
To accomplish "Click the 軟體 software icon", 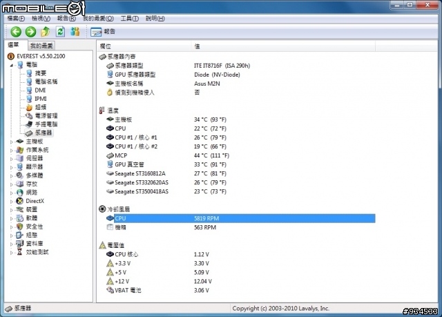I will click(x=20, y=218).
